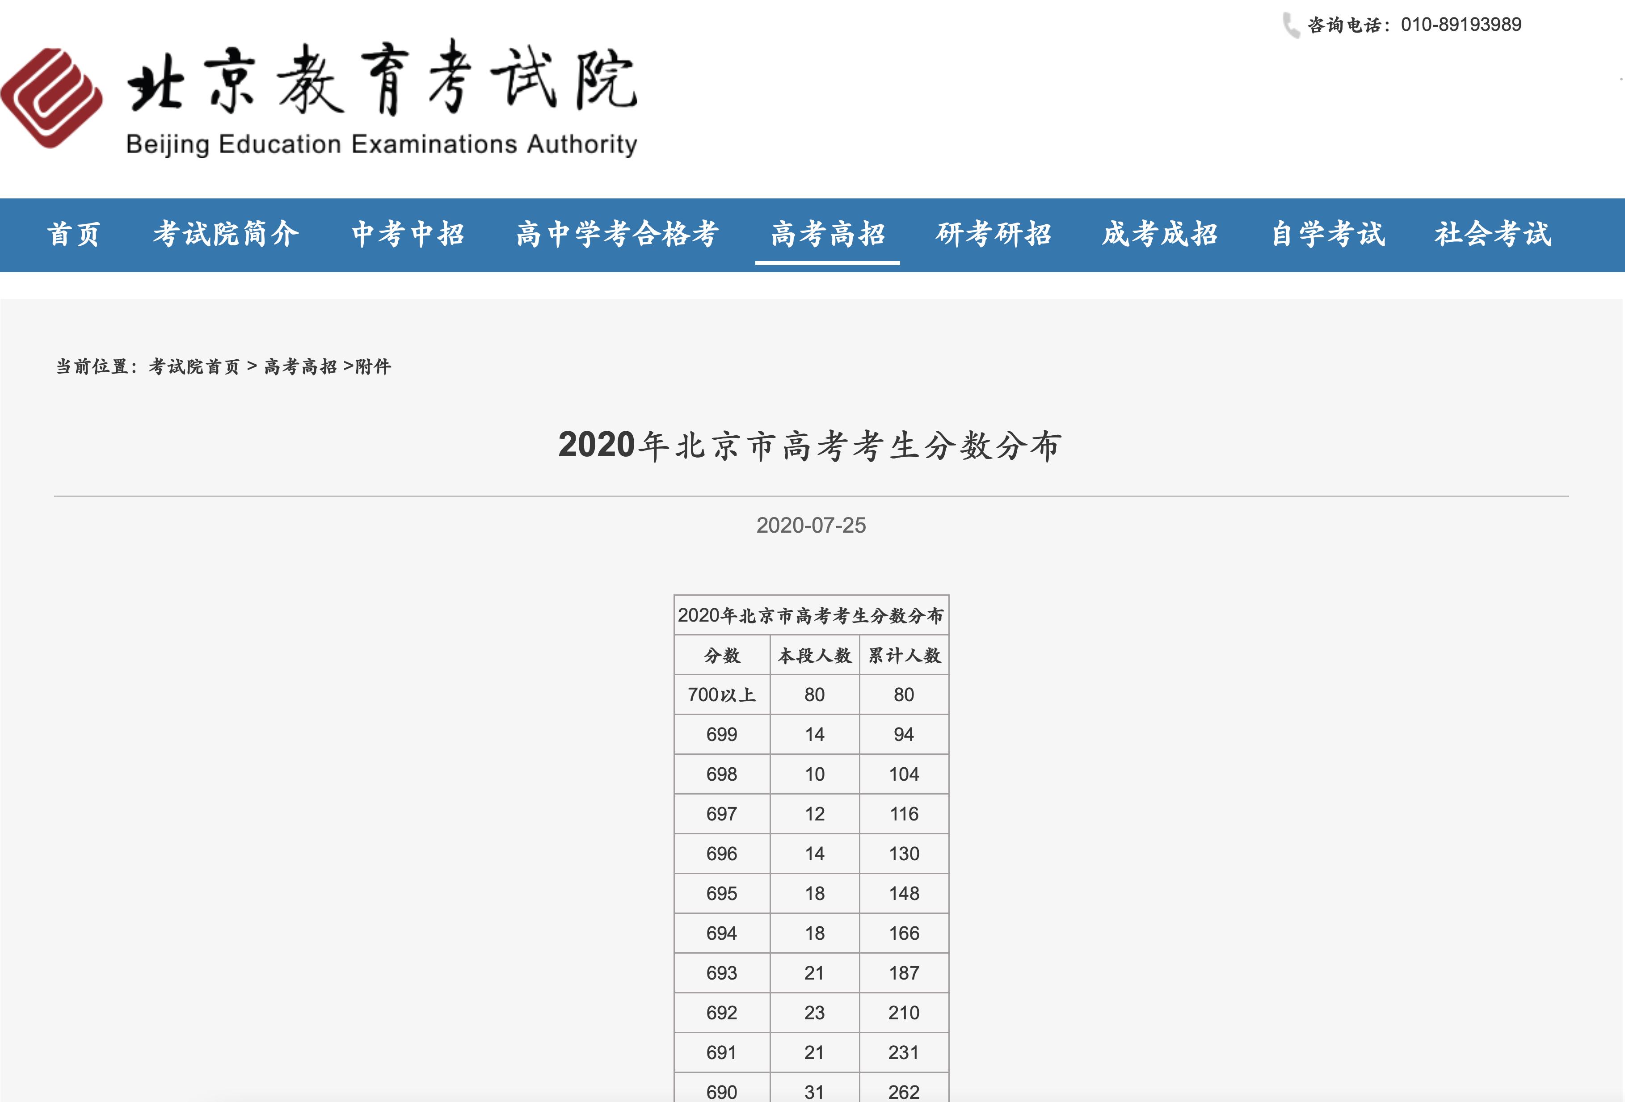Open the 考试院简介 navigation item

[x=225, y=236]
